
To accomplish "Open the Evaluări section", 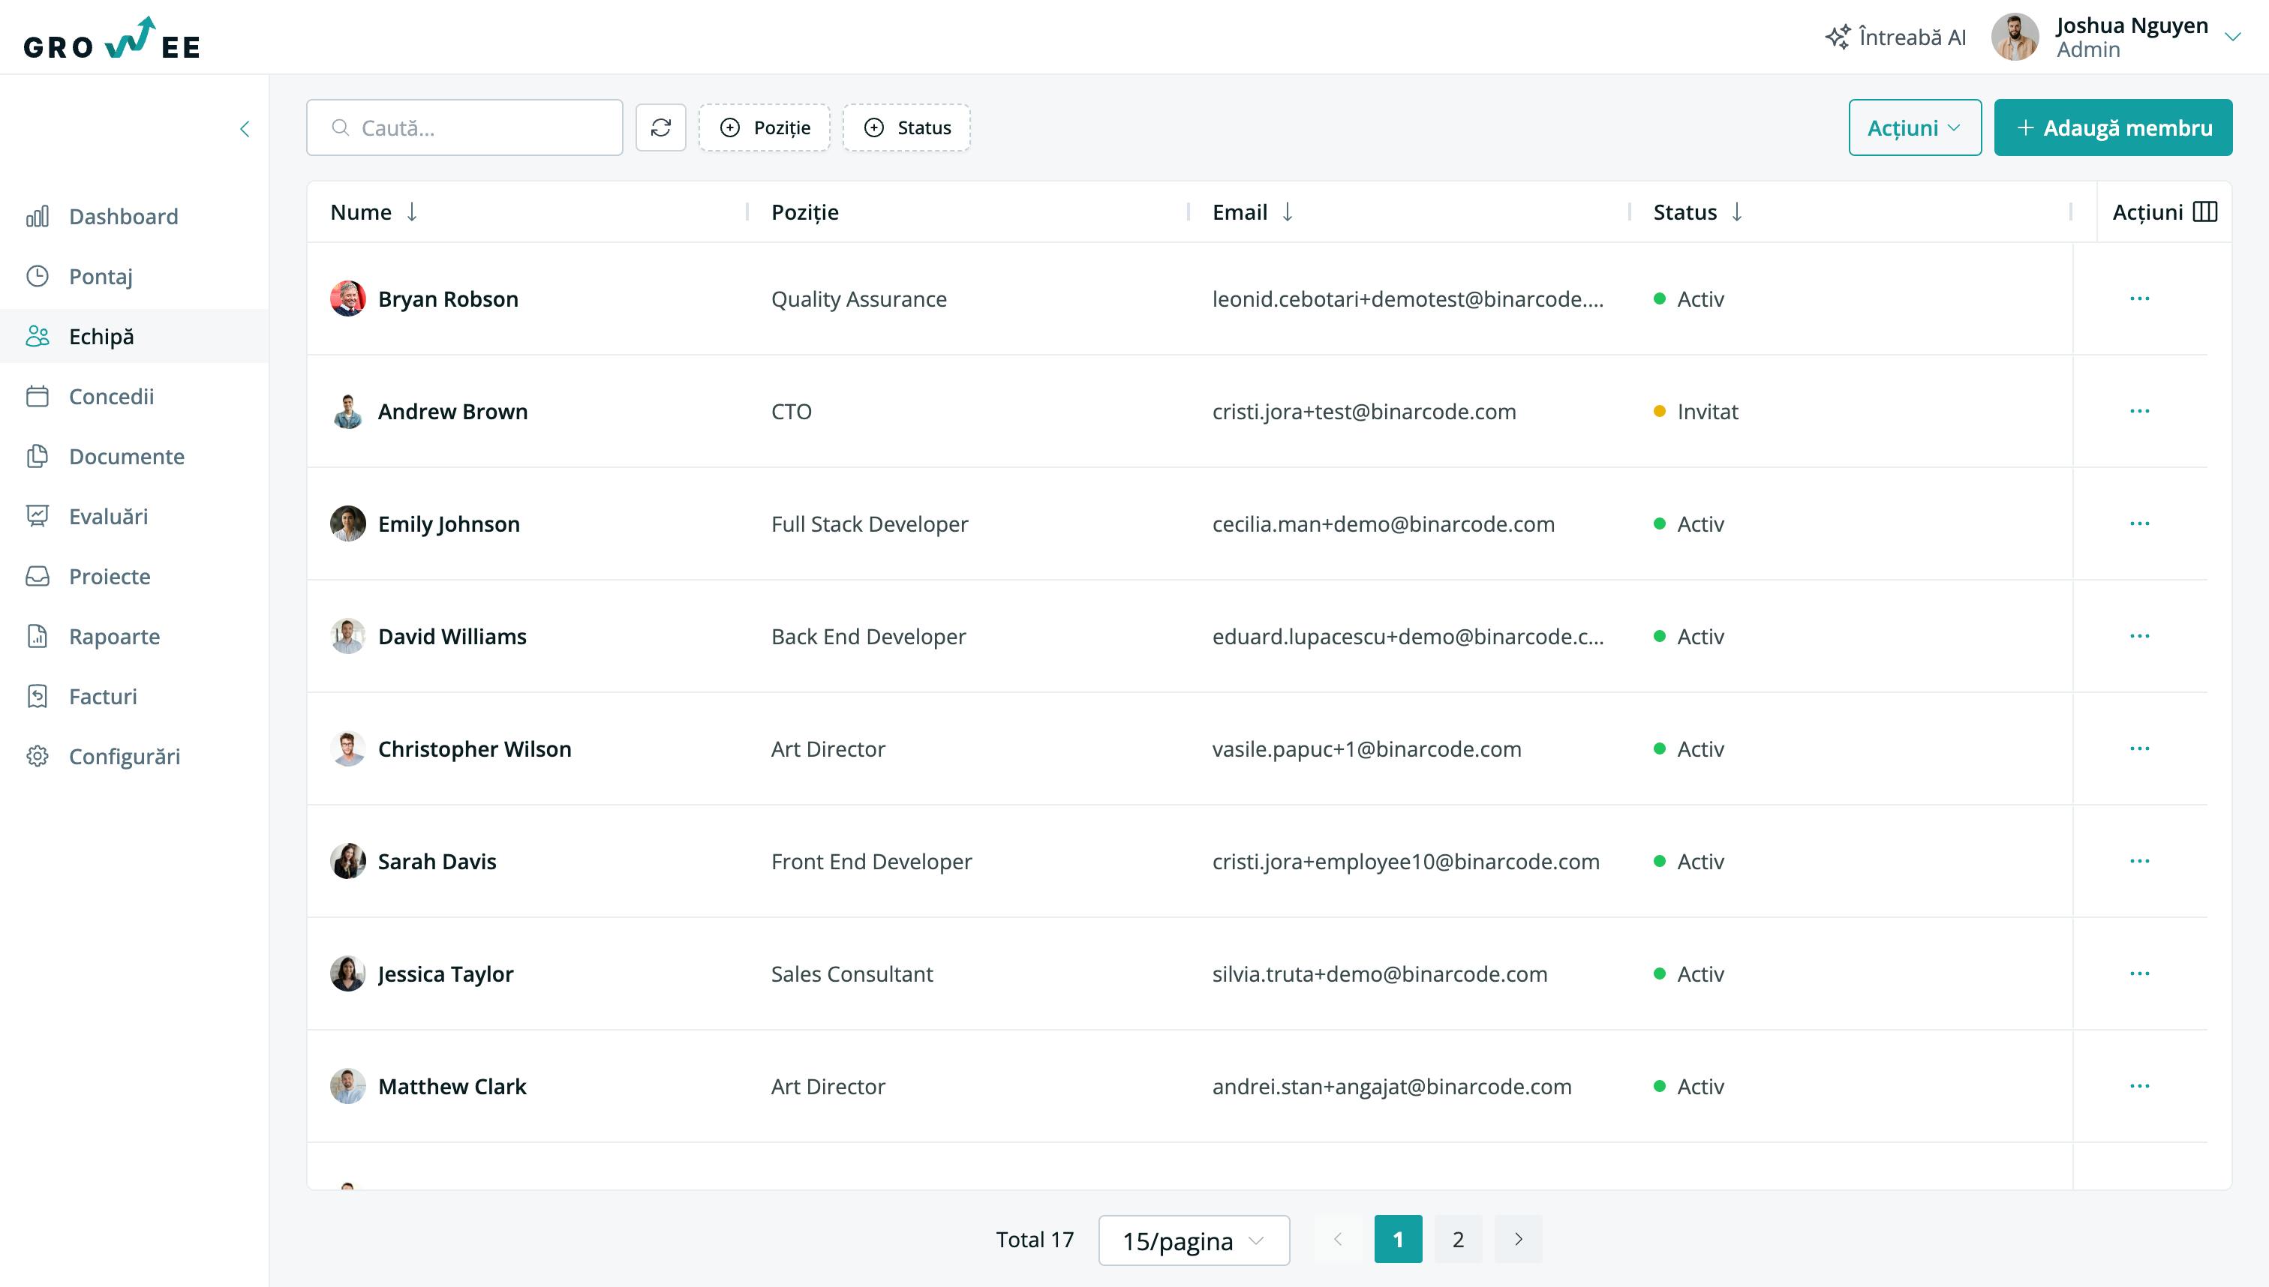I will point(108,517).
